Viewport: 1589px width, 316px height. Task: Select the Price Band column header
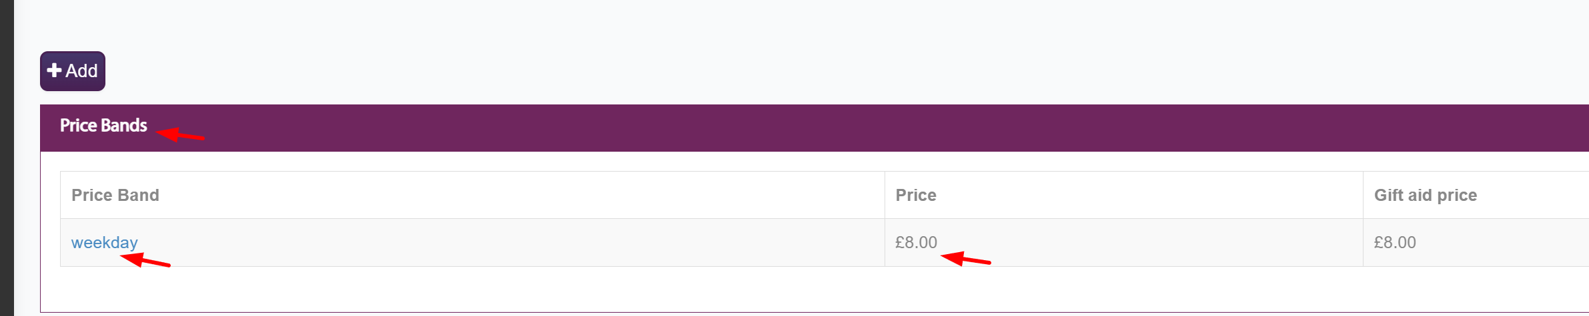coord(115,196)
